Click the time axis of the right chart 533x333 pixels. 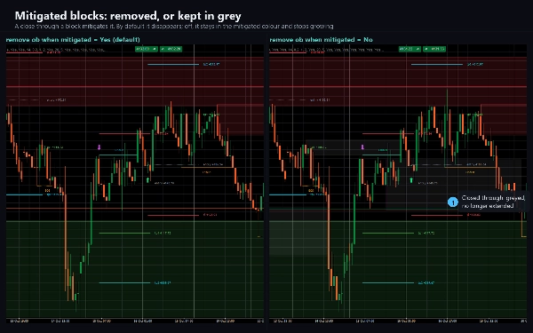coord(398,321)
